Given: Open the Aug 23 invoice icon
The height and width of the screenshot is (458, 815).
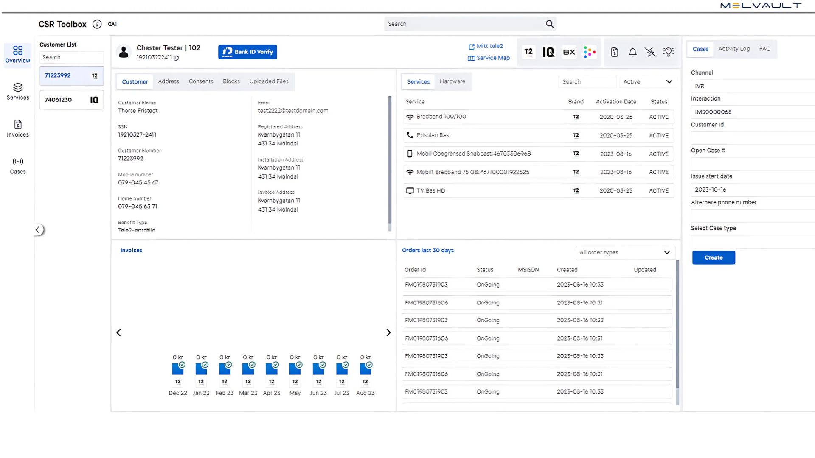Looking at the screenshot, I should click(365, 369).
